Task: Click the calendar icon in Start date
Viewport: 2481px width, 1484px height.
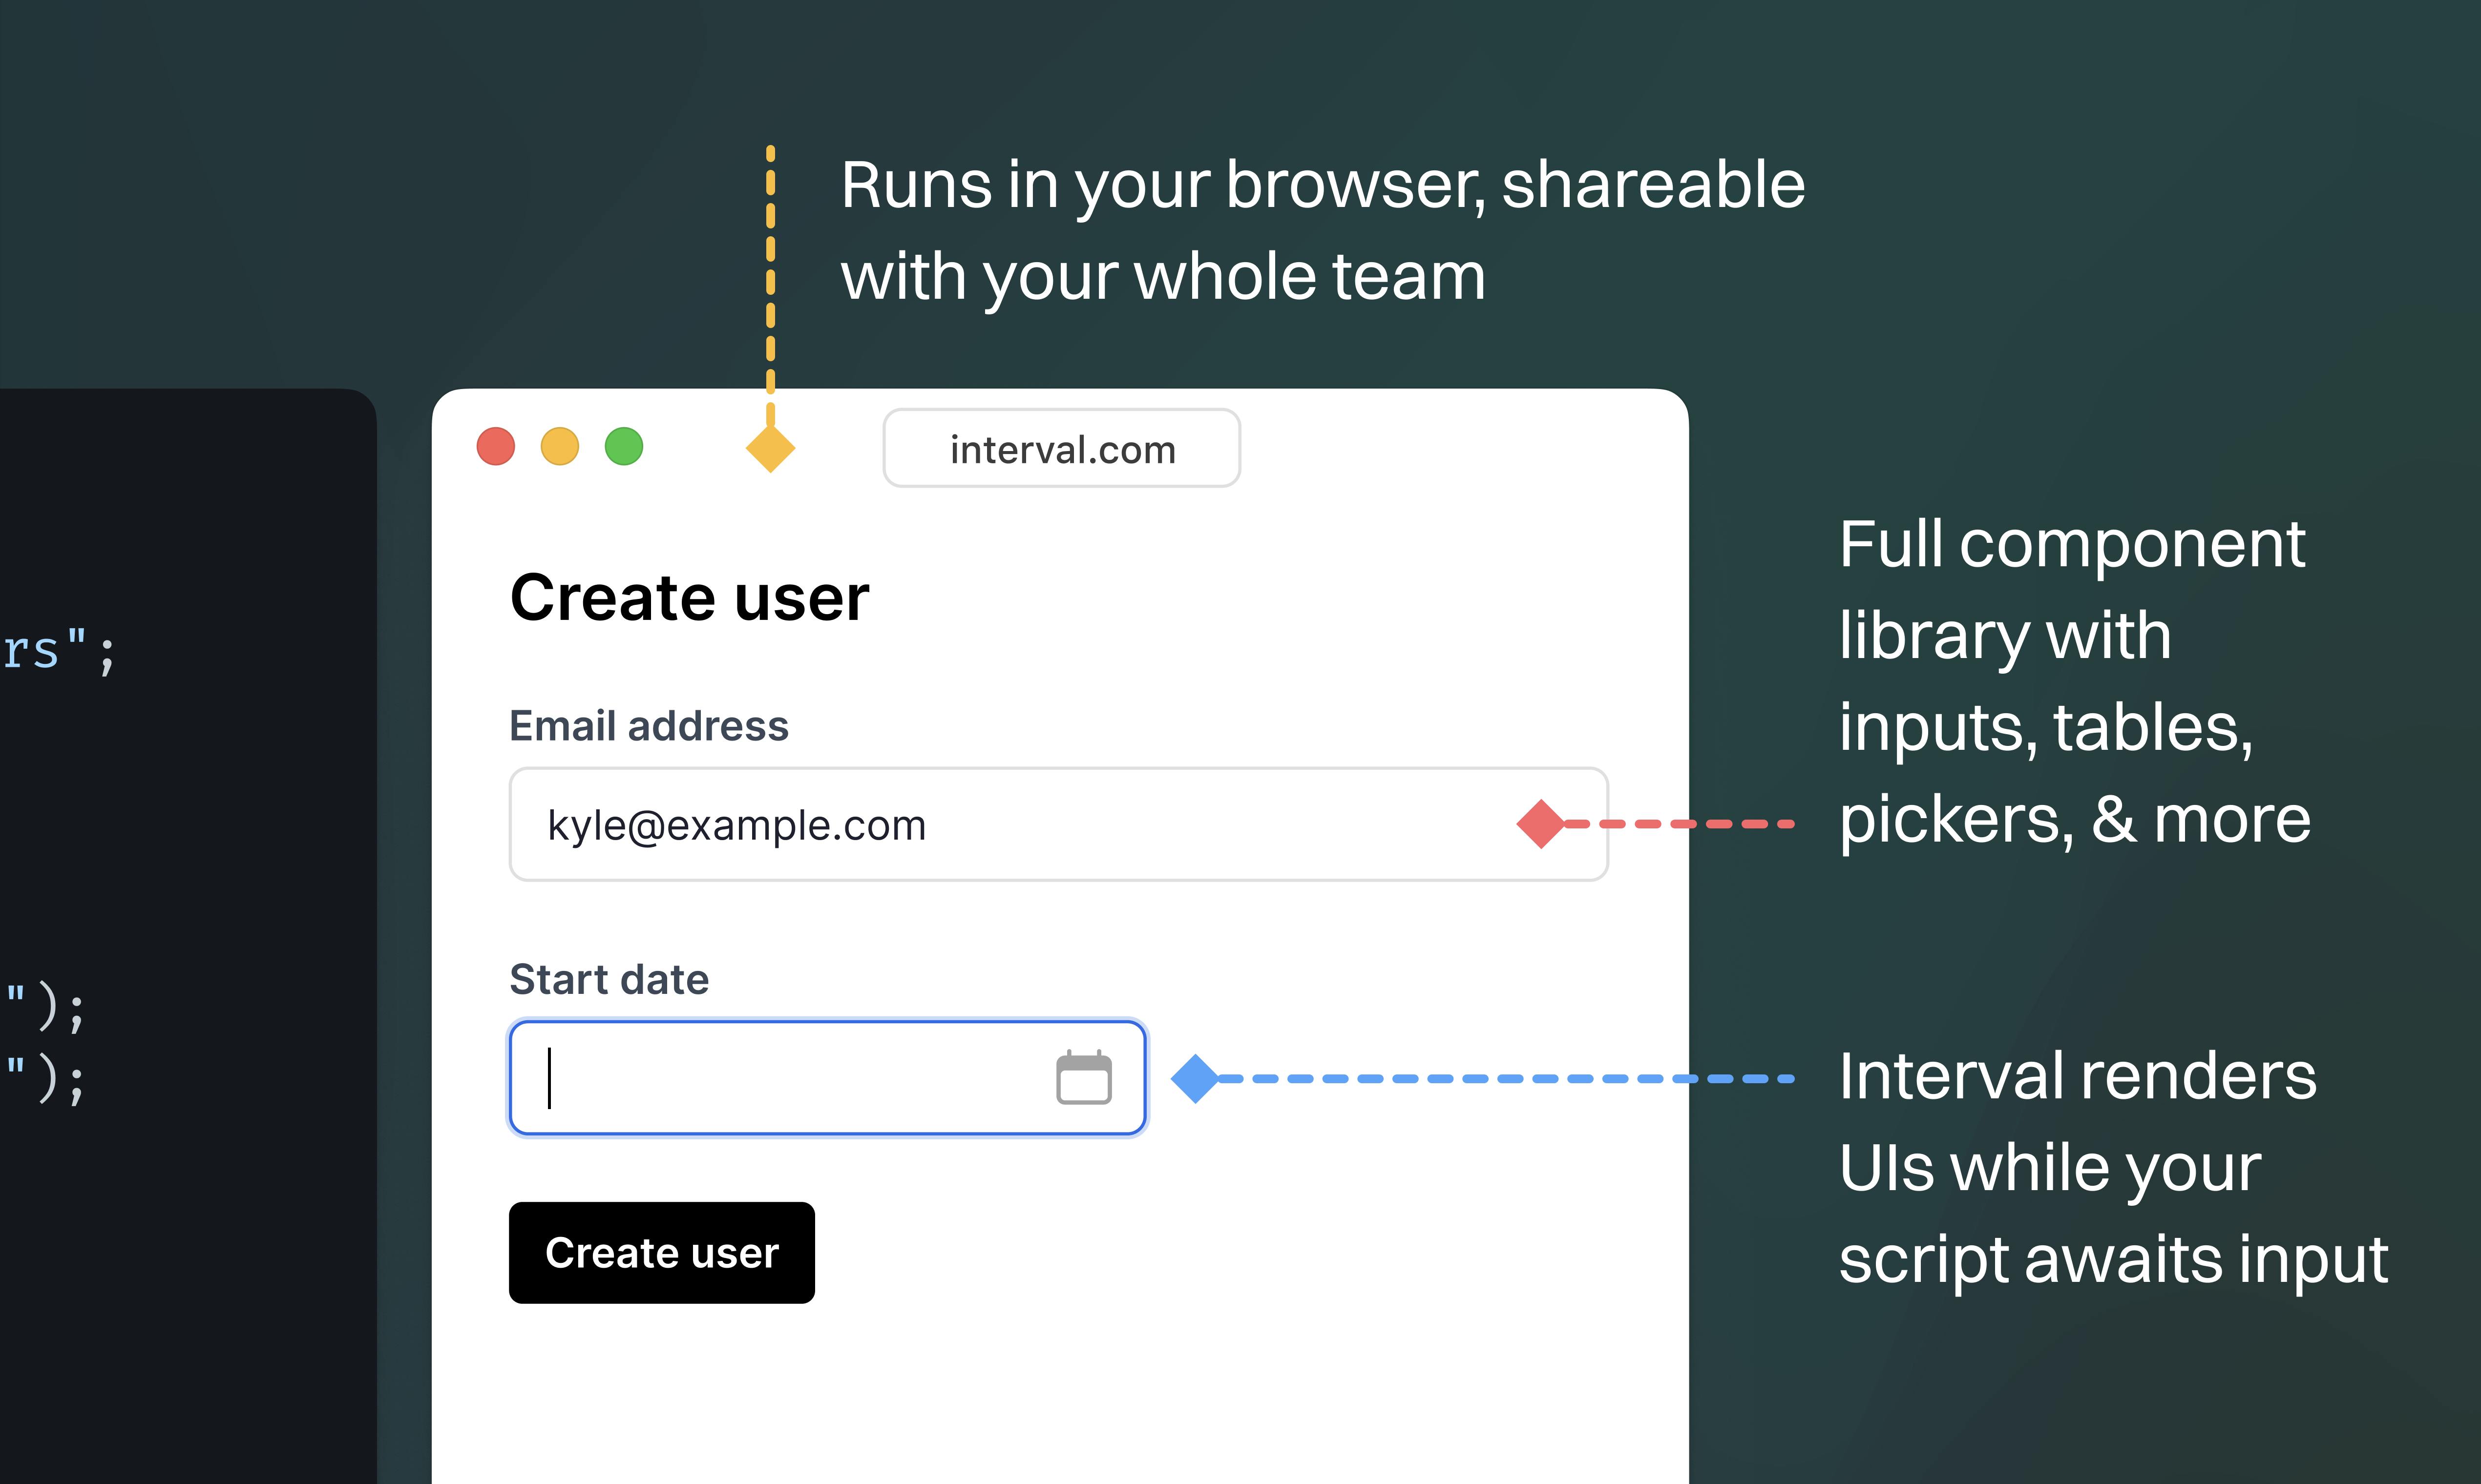Action: click(x=1083, y=1077)
